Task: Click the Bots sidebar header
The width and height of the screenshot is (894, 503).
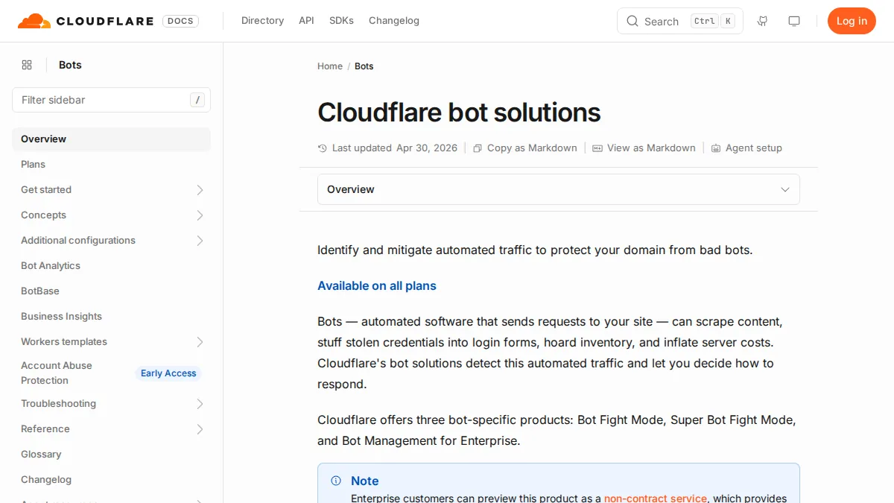Action: (x=70, y=65)
